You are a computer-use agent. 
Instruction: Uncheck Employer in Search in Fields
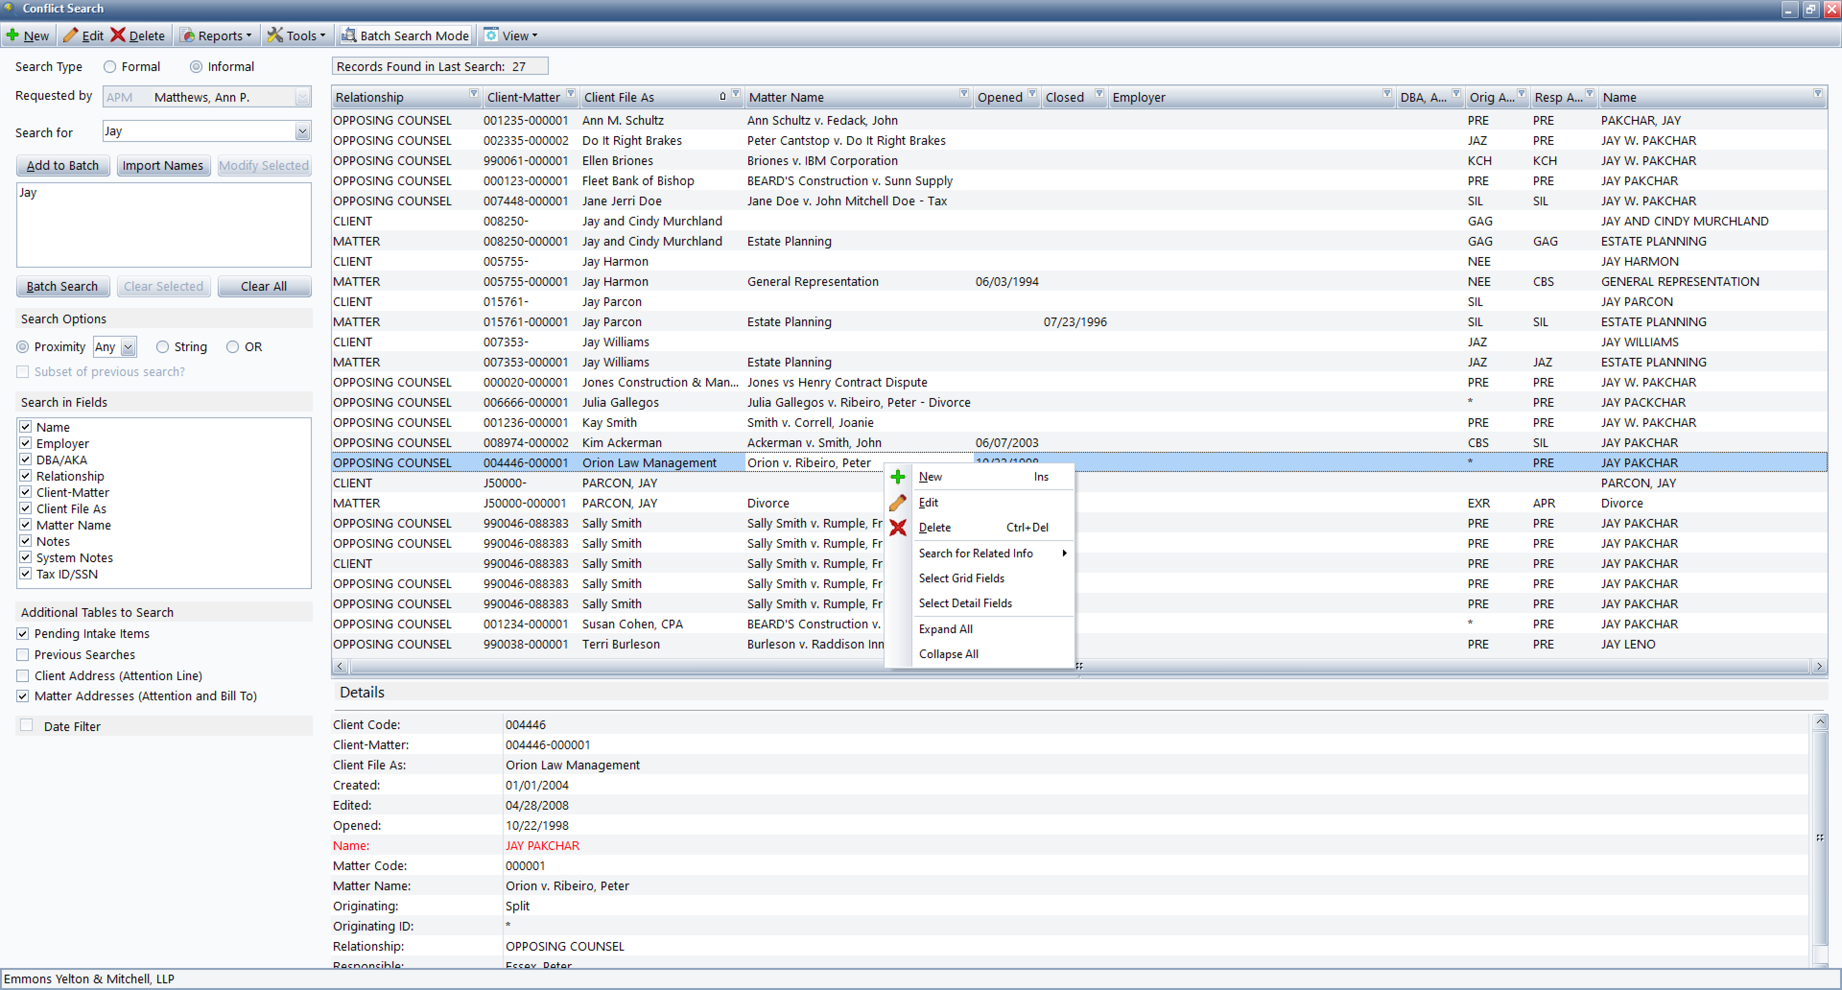pos(26,443)
